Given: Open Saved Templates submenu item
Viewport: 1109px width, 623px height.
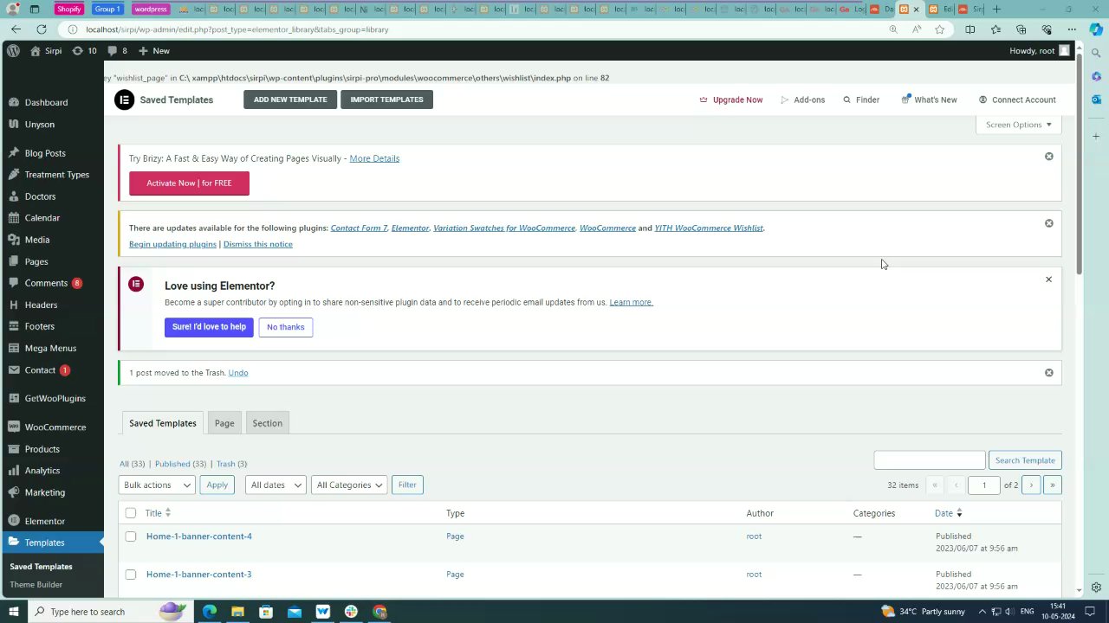Looking at the screenshot, I should pos(41,567).
